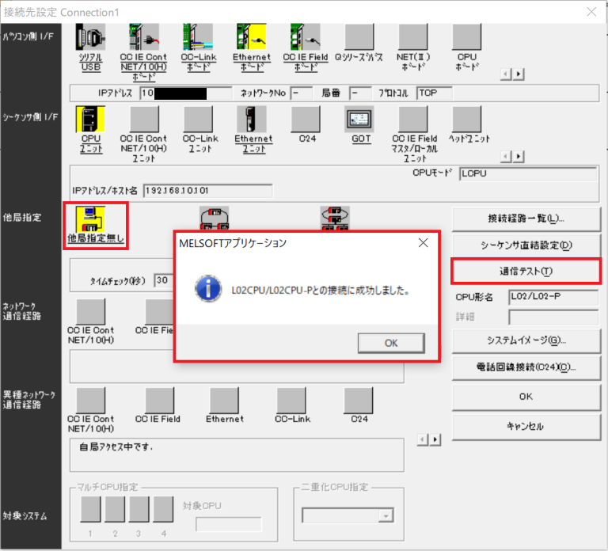Select the PLC side CPU unit icon
The width and height of the screenshot is (608, 551).
click(90, 120)
